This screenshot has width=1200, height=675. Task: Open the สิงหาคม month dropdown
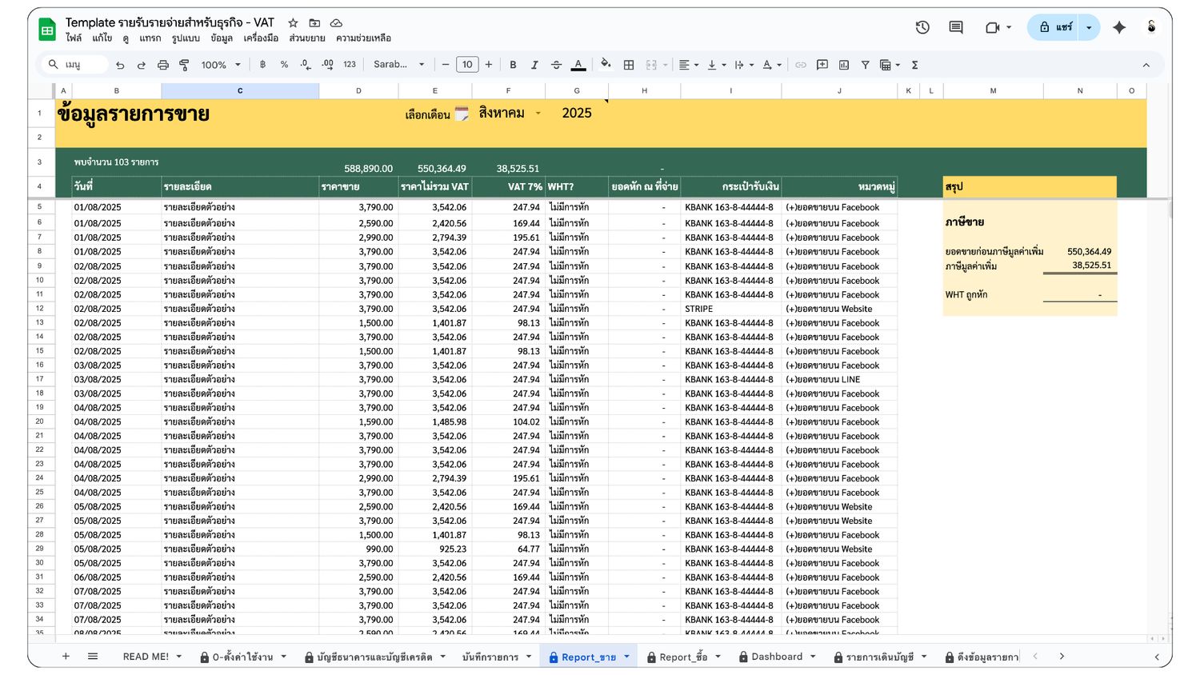[538, 114]
